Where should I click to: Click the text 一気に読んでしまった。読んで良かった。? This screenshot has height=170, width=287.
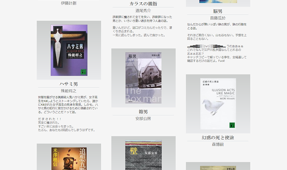[139, 35]
